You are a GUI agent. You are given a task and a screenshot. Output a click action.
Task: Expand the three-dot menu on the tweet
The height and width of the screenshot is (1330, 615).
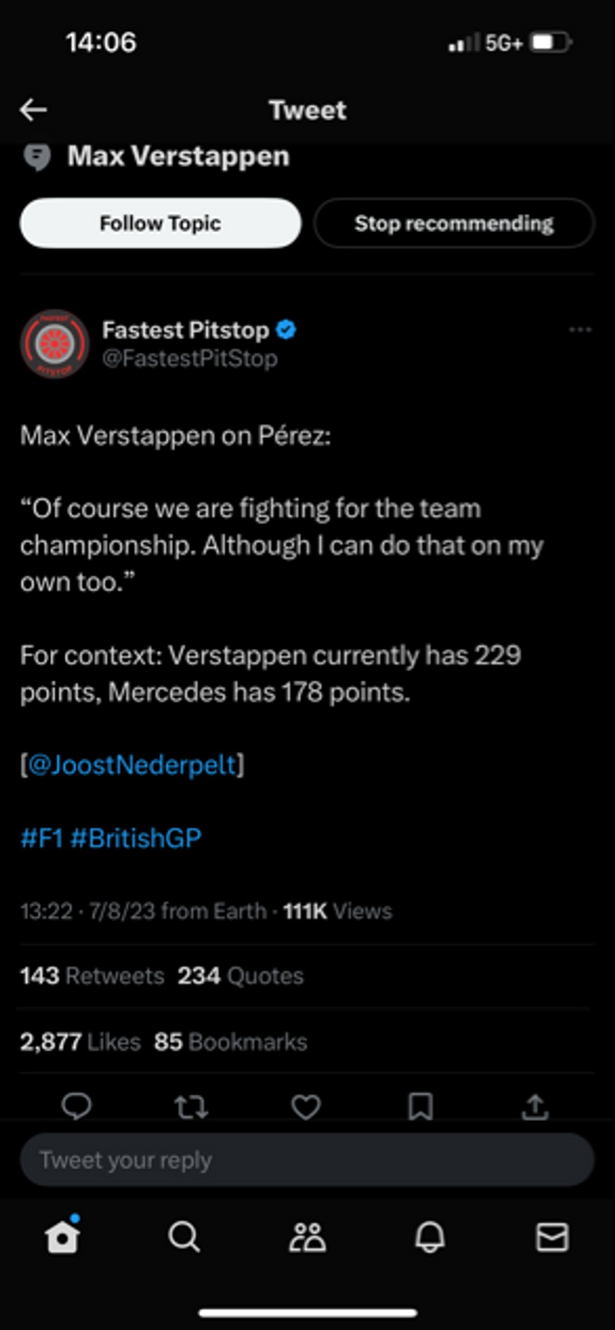(x=580, y=330)
